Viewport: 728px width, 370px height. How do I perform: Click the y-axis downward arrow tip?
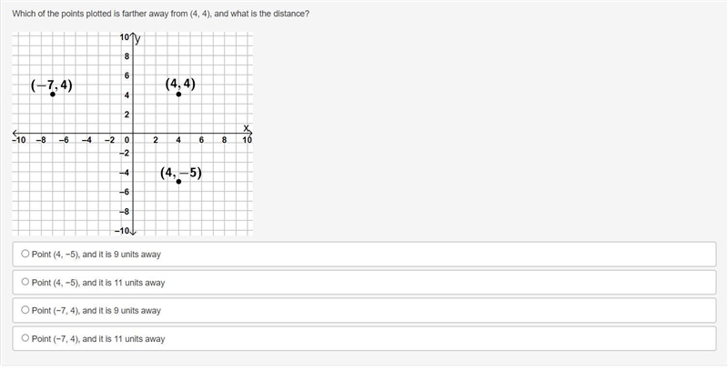(133, 233)
